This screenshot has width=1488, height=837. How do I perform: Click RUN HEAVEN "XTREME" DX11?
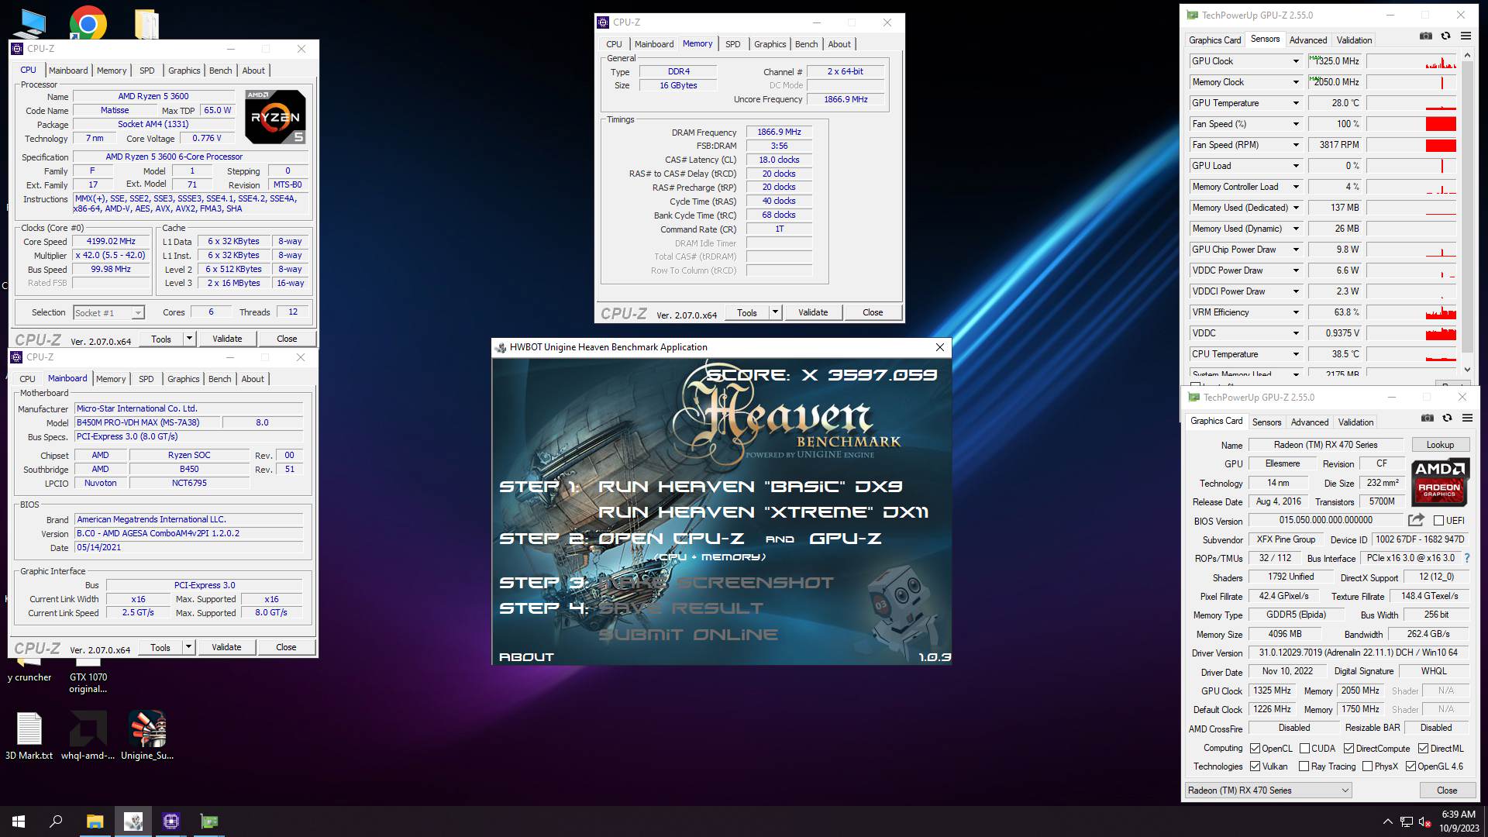point(763,512)
